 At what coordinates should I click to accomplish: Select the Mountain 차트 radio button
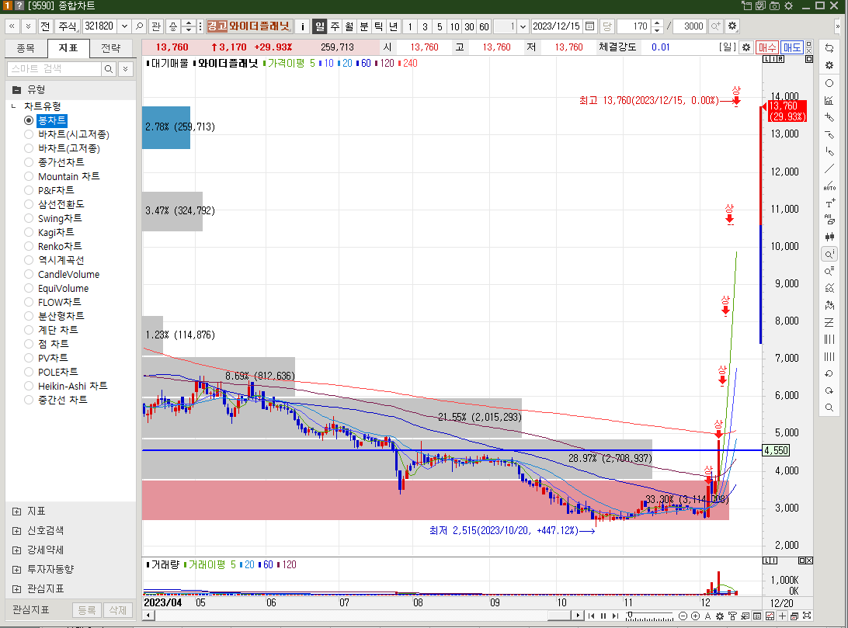click(29, 176)
